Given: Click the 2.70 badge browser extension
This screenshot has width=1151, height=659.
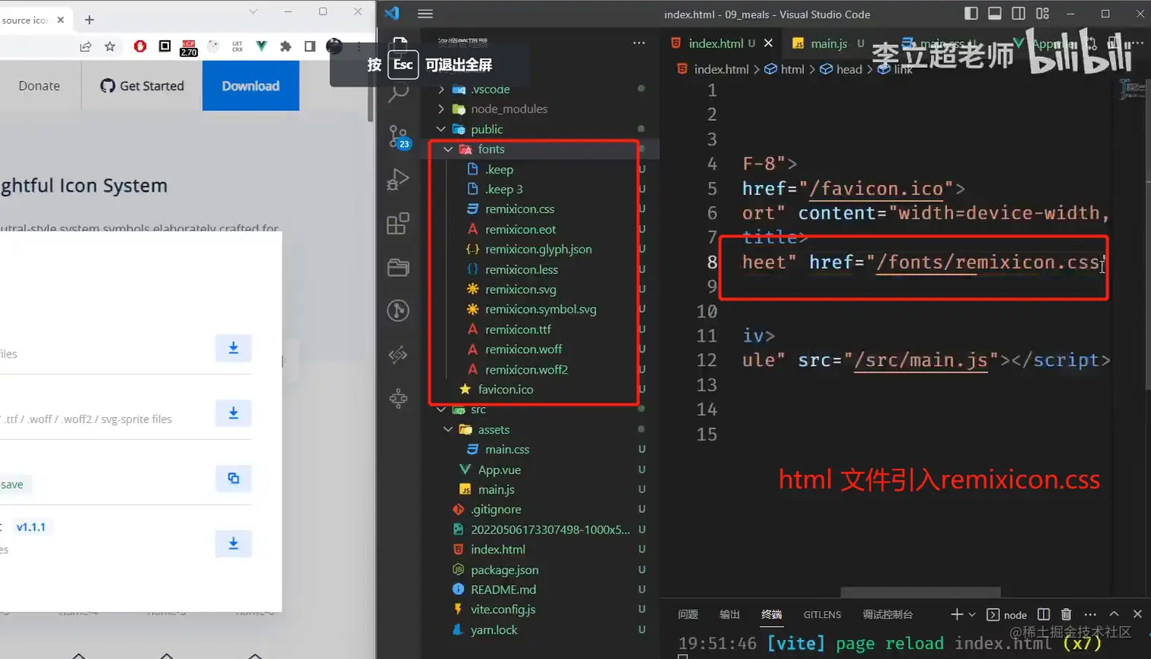Looking at the screenshot, I should (x=189, y=48).
